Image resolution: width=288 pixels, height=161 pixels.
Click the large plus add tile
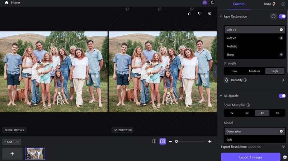coord(12,154)
